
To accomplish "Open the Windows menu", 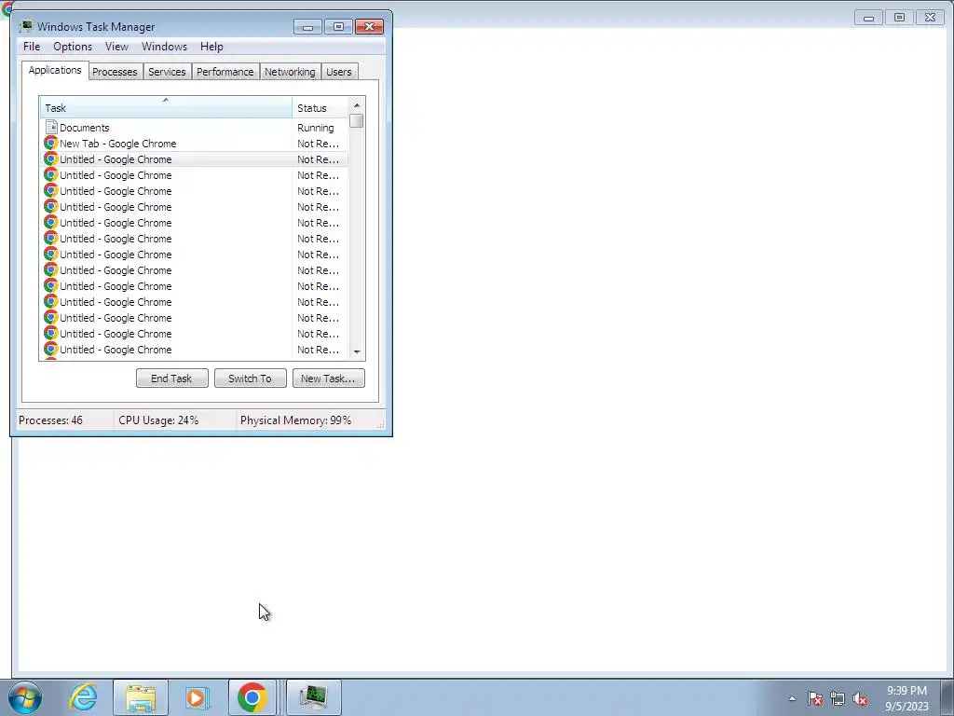I will click(164, 47).
